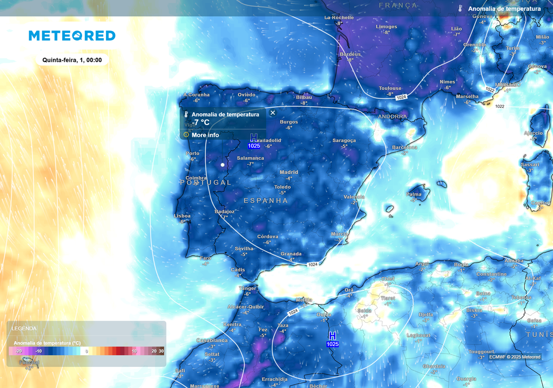Click the white location dot marker
Viewport: 553px width, 388px height.
point(222,164)
